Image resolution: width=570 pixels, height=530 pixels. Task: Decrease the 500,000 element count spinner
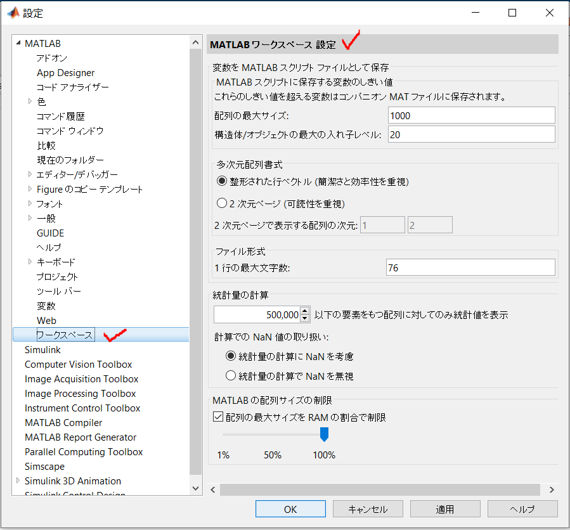305,318
